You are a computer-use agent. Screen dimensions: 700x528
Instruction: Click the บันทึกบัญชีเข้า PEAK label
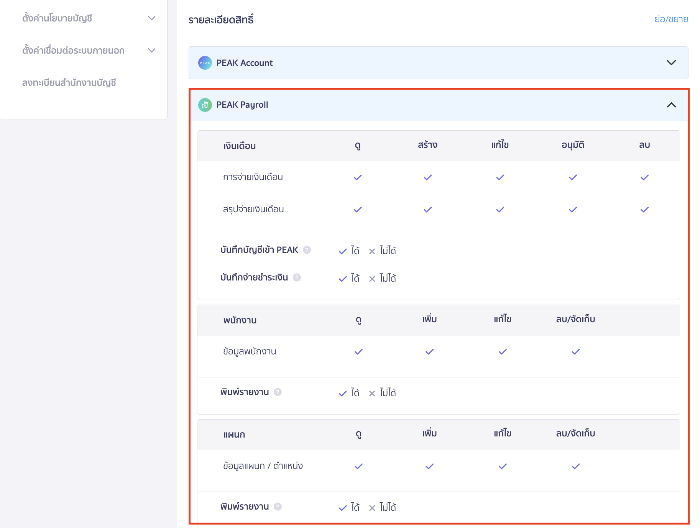(259, 250)
